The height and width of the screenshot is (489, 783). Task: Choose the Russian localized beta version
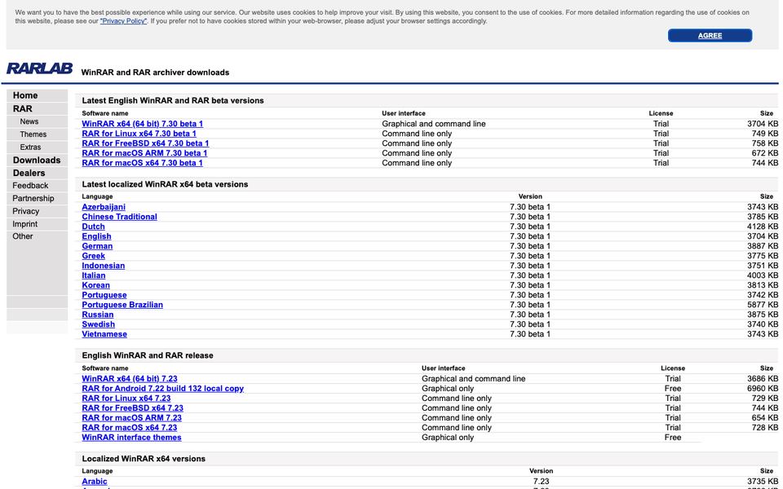pyautogui.click(x=97, y=315)
